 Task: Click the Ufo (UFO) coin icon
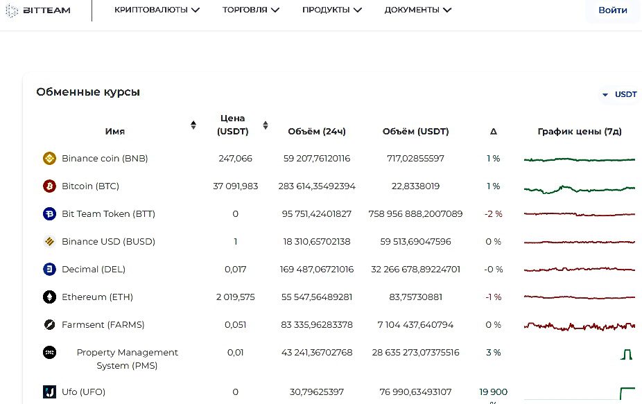click(x=49, y=392)
